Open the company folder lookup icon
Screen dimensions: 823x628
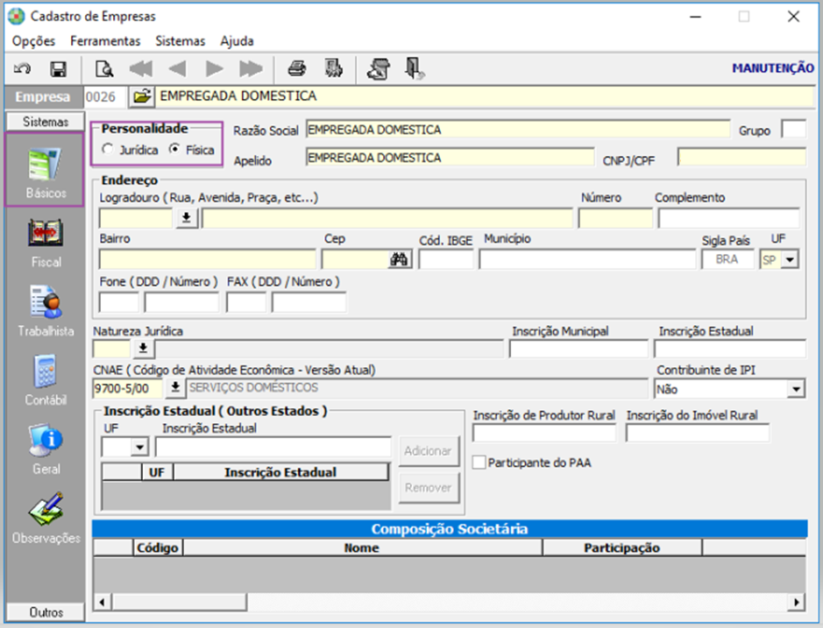pos(141,96)
